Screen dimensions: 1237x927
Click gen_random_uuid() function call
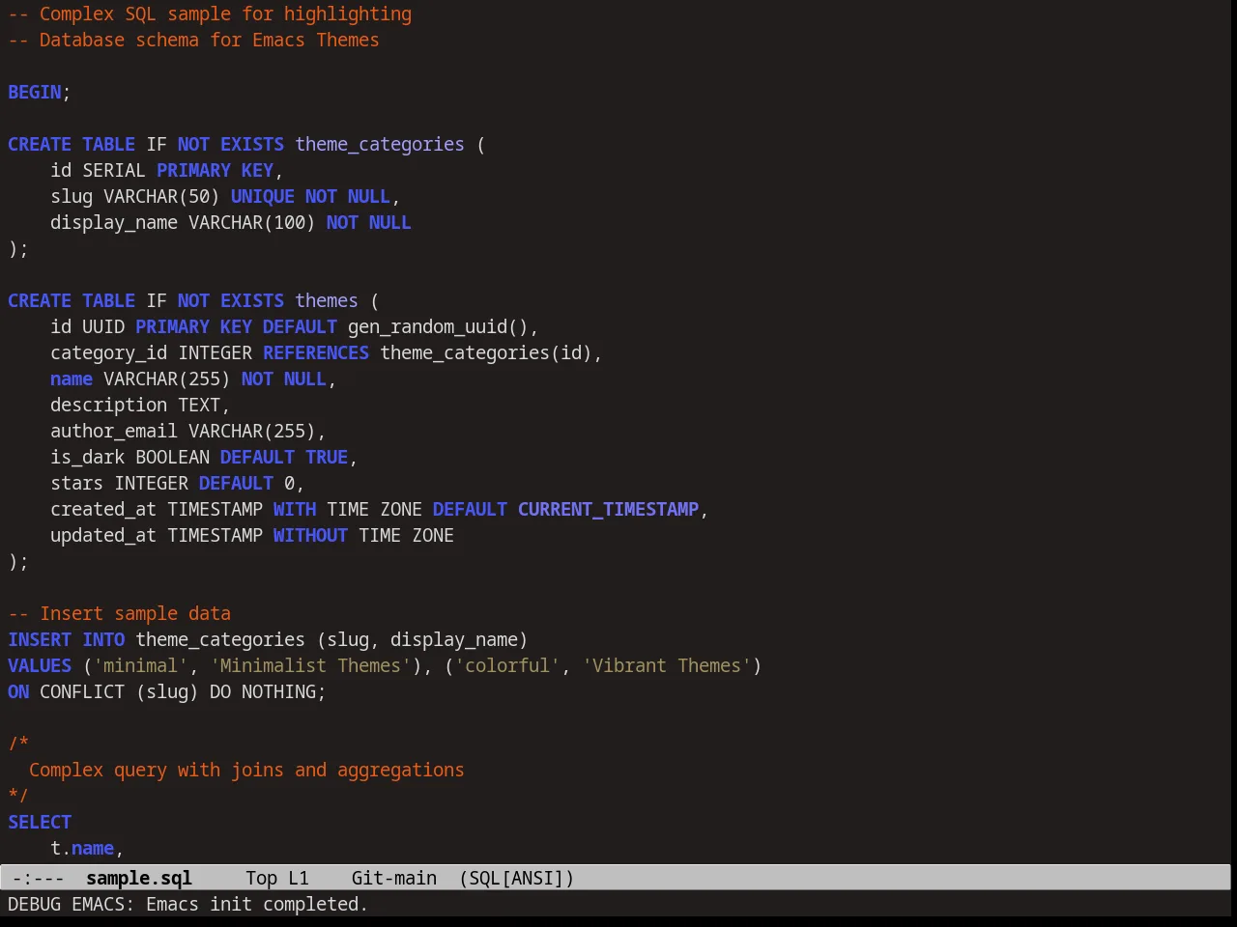coord(438,326)
